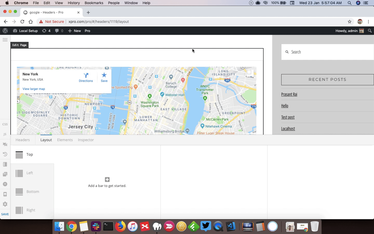Image resolution: width=374 pixels, height=234 pixels.
Task: Open the settings gear in the sidebar
Action: coord(5,204)
